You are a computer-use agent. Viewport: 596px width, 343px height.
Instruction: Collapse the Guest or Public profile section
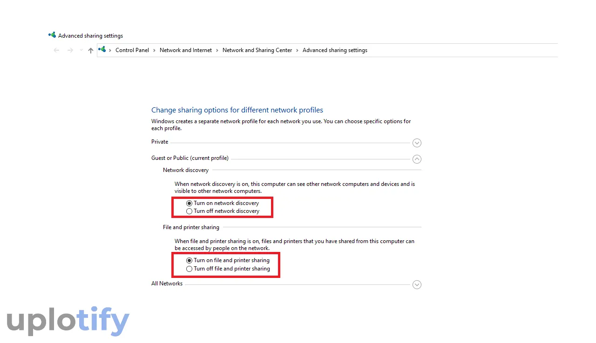(x=417, y=159)
